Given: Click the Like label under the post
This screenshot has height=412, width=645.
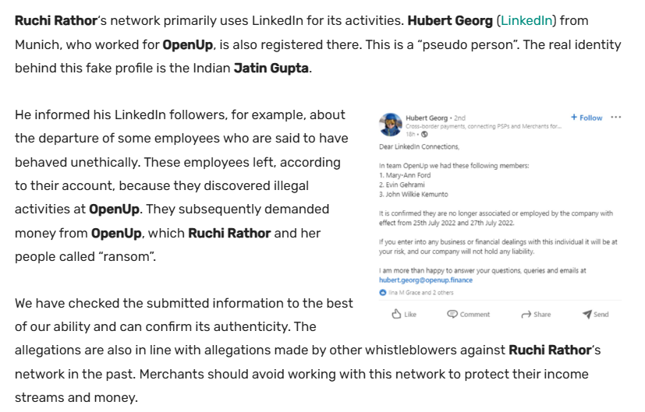Looking at the screenshot, I should (410, 315).
